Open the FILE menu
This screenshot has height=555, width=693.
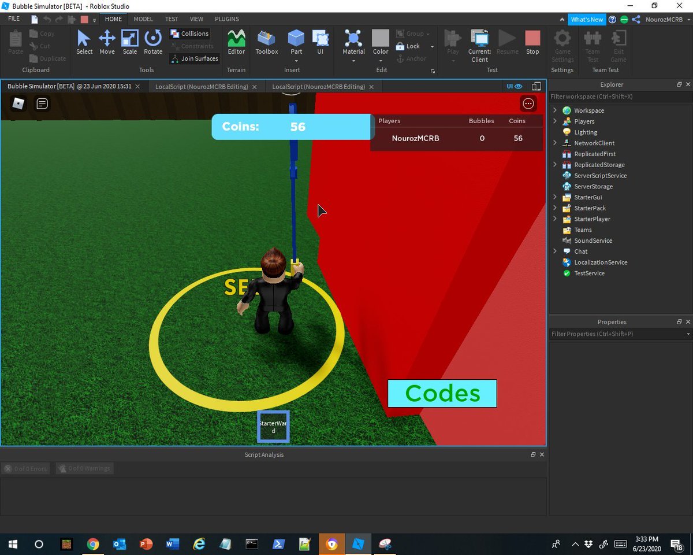pos(14,19)
